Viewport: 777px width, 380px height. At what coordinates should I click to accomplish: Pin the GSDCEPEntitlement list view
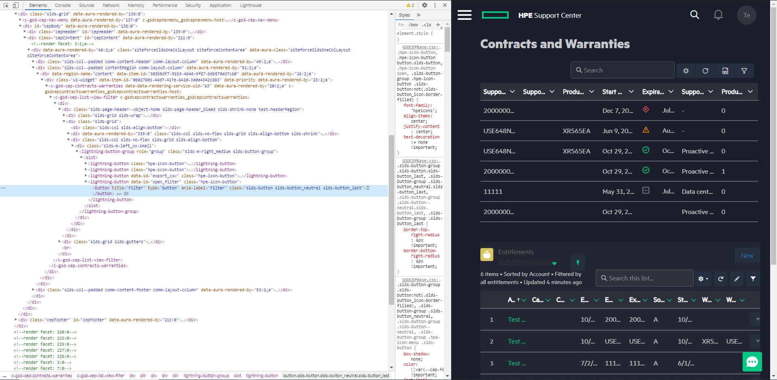click(578, 263)
